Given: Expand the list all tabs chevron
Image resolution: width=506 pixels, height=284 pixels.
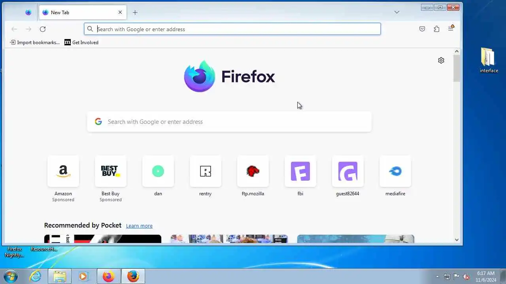Looking at the screenshot, I should [x=397, y=12].
